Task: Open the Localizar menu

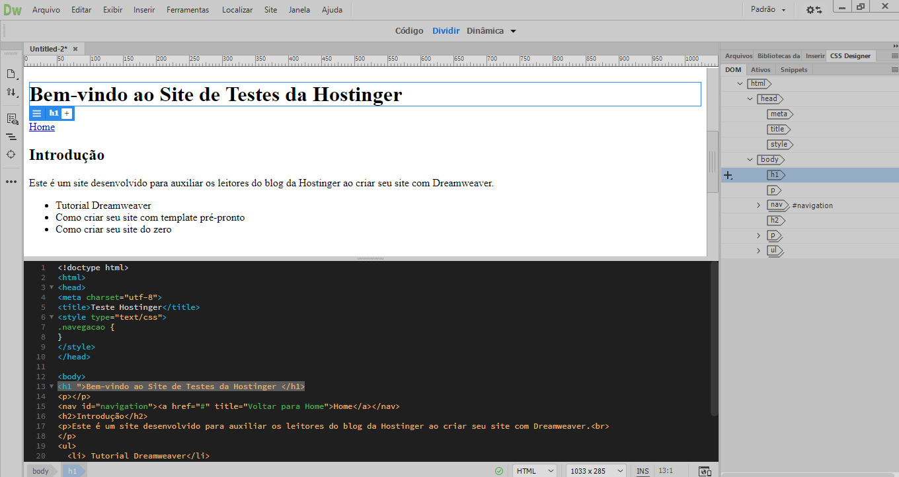Action: pyautogui.click(x=237, y=10)
